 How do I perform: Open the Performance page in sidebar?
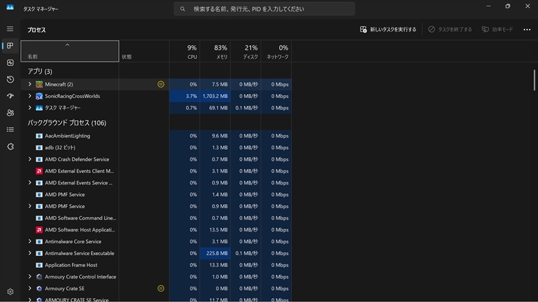[x=10, y=62]
